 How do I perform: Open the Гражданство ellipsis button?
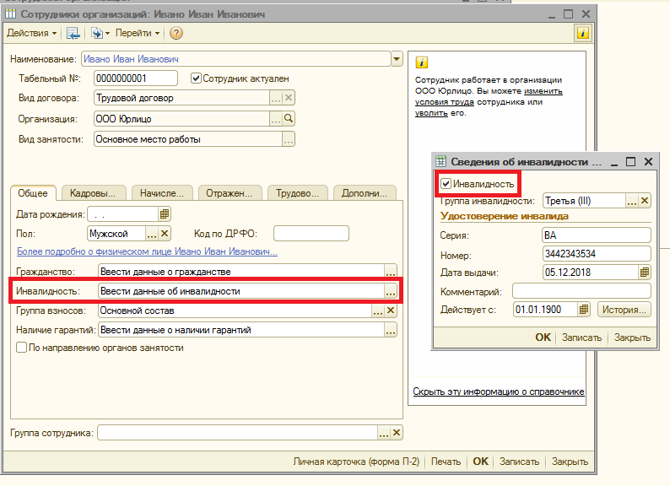391,272
